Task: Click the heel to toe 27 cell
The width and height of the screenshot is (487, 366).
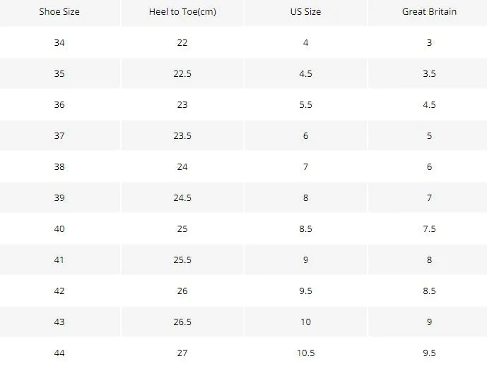Action: (x=182, y=353)
